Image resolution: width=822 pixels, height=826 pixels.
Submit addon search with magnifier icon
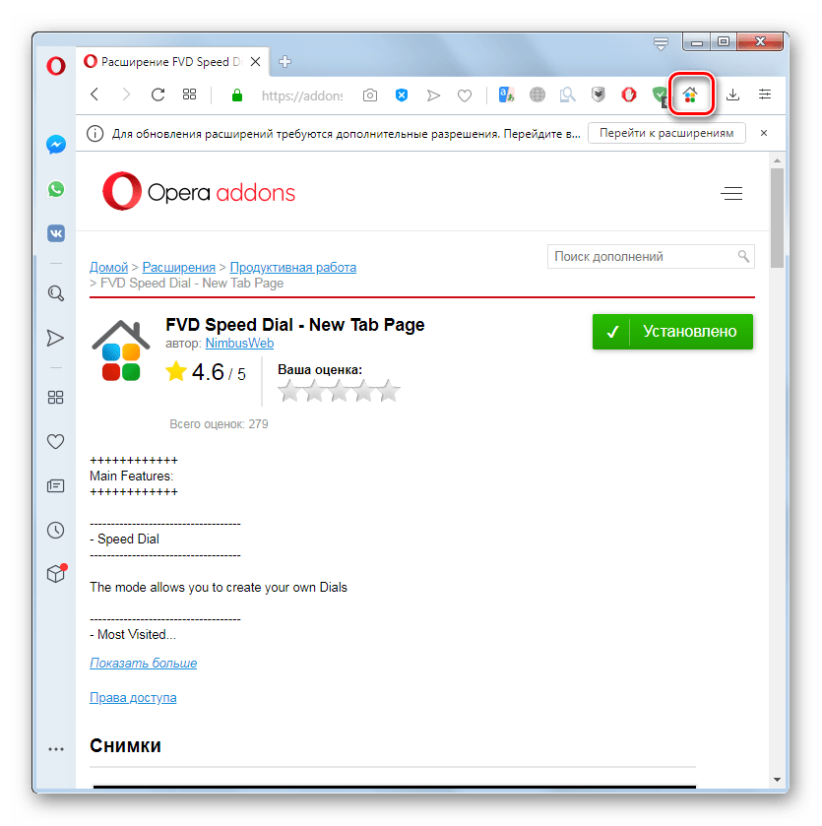pos(743,257)
